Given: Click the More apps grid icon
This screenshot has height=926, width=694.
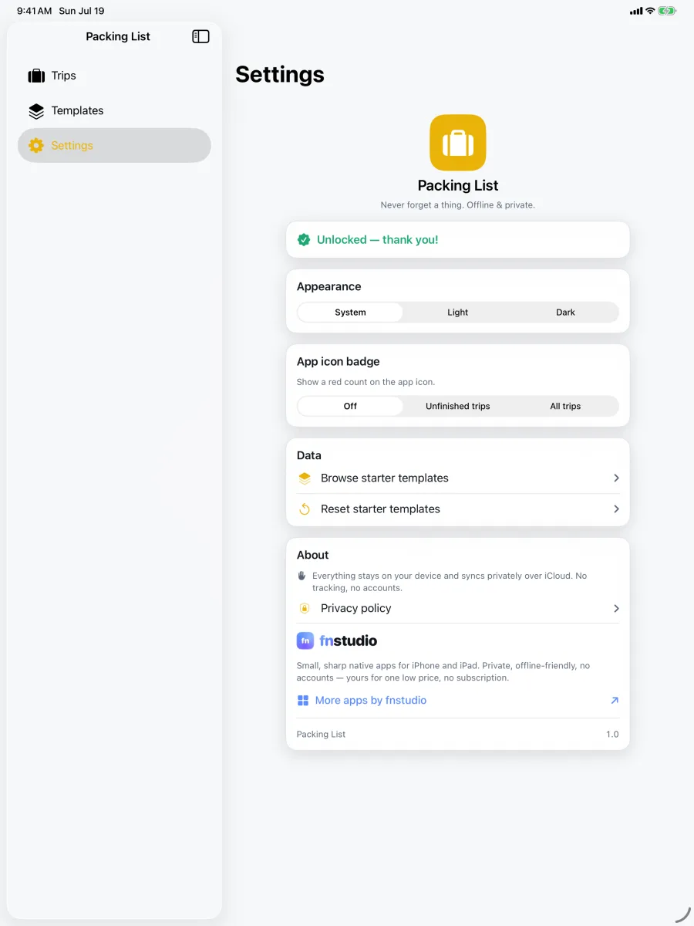Looking at the screenshot, I should [x=303, y=701].
